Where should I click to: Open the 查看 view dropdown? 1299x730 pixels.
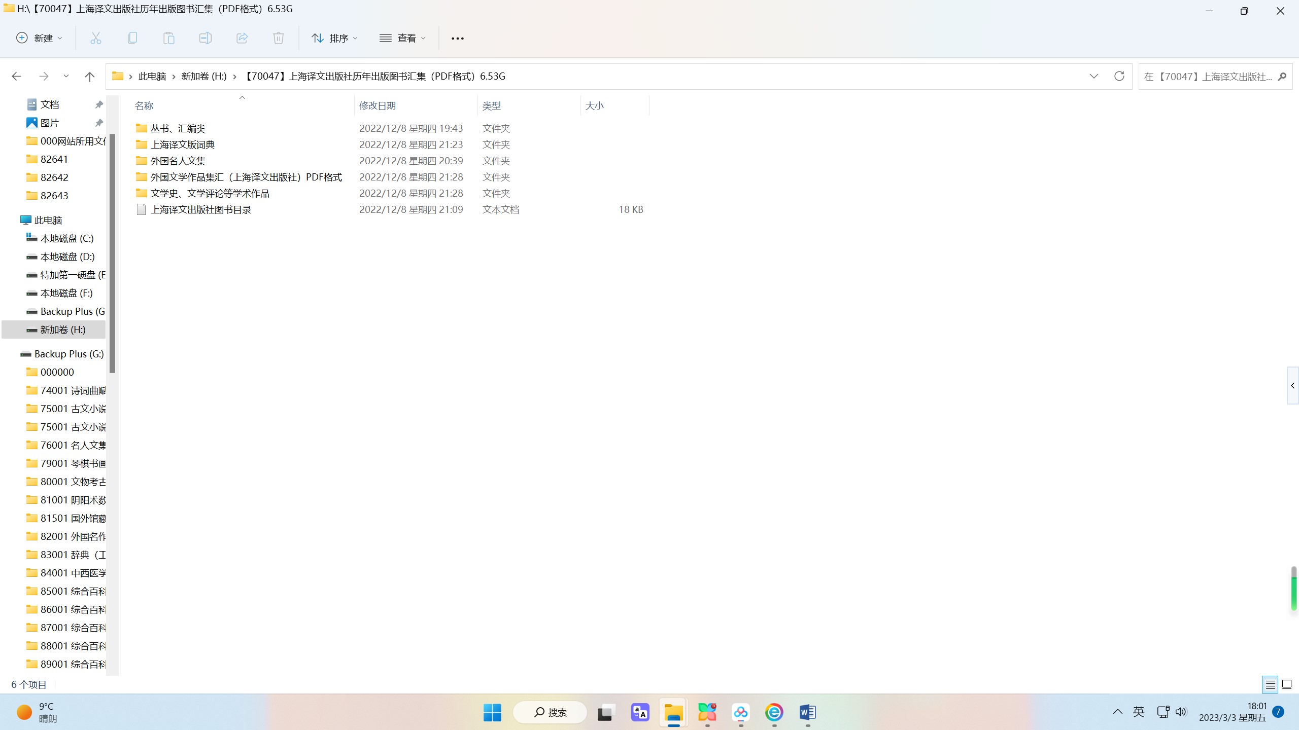pyautogui.click(x=402, y=38)
